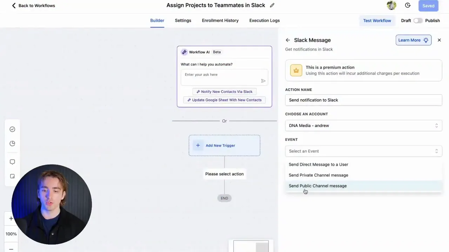Screen dimensions: 449x252
Task: Toggle Draft to Publish switch
Action: click(x=418, y=21)
